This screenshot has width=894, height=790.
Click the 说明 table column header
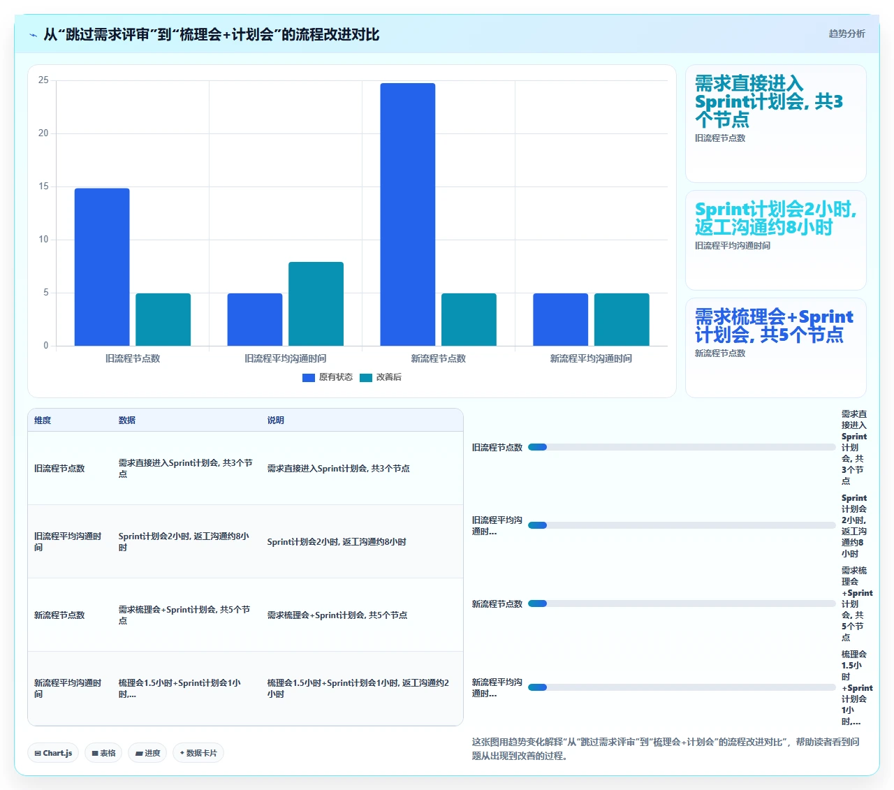coord(275,420)
